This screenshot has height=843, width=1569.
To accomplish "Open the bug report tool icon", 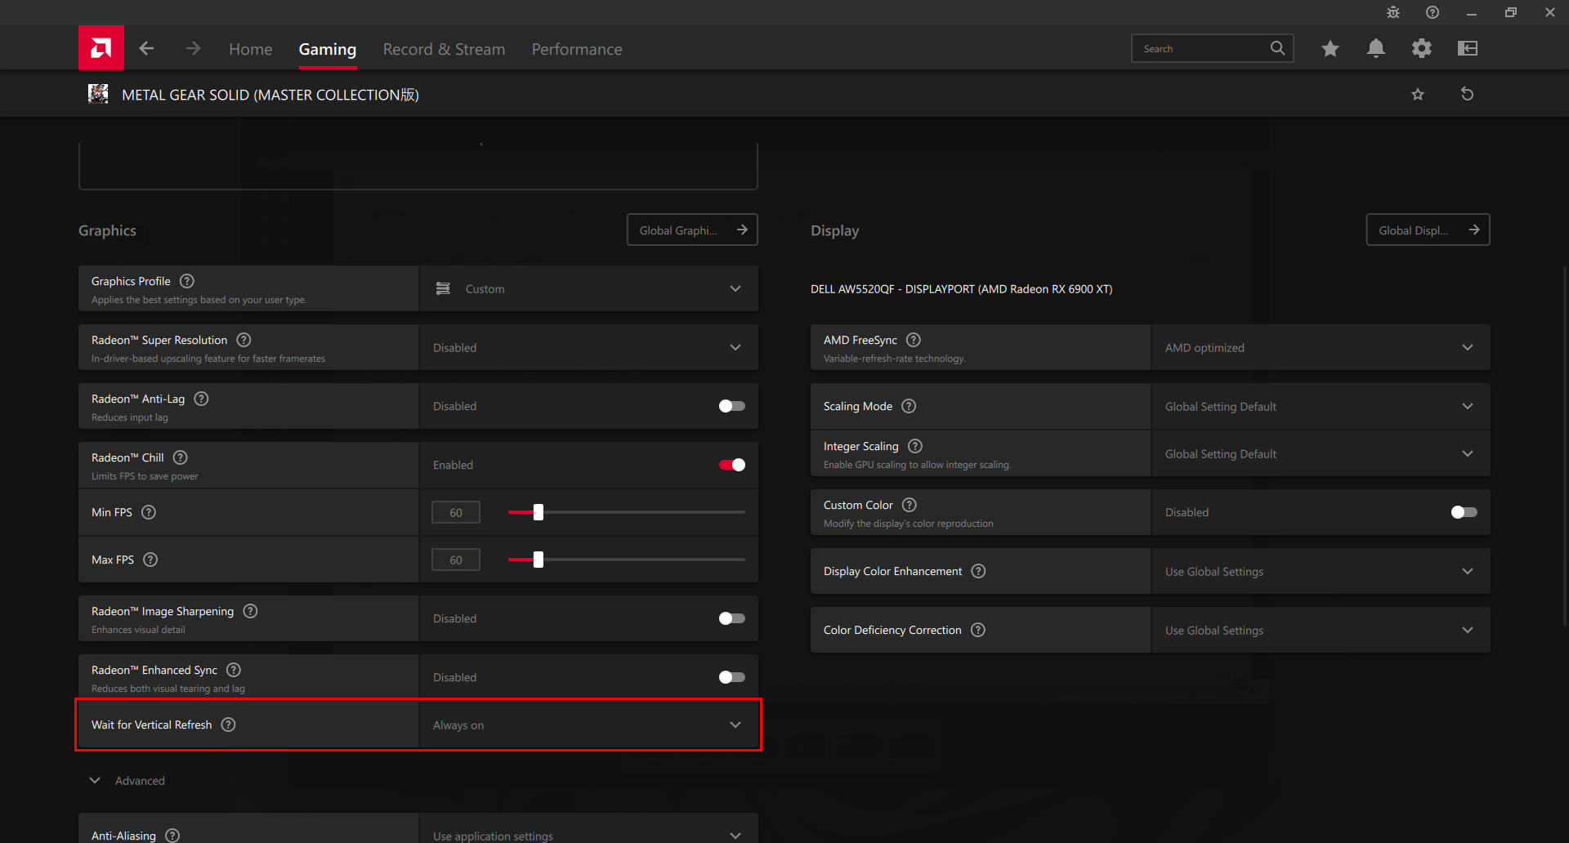I will (x=1393, y=12).
